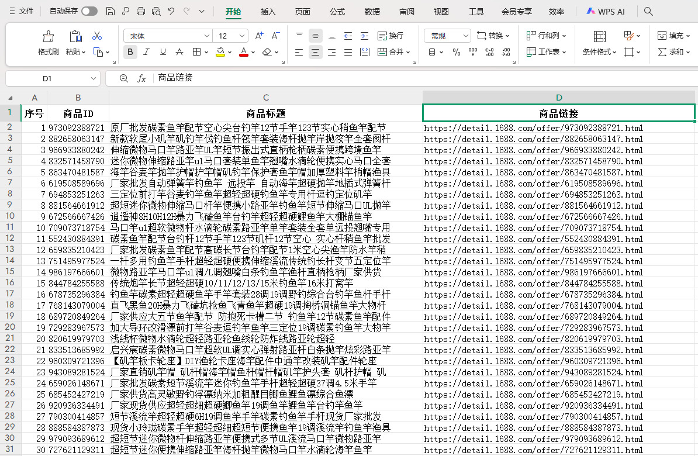
Task: Click the 换行 (wrap text) button
Action: pos(391,36)
